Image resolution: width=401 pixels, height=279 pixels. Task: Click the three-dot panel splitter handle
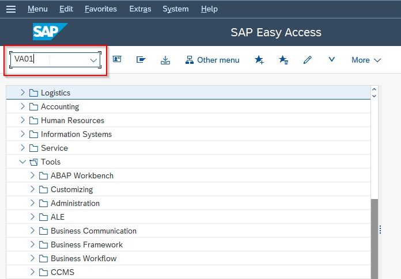pyautogui.click(x=380, y=230)
